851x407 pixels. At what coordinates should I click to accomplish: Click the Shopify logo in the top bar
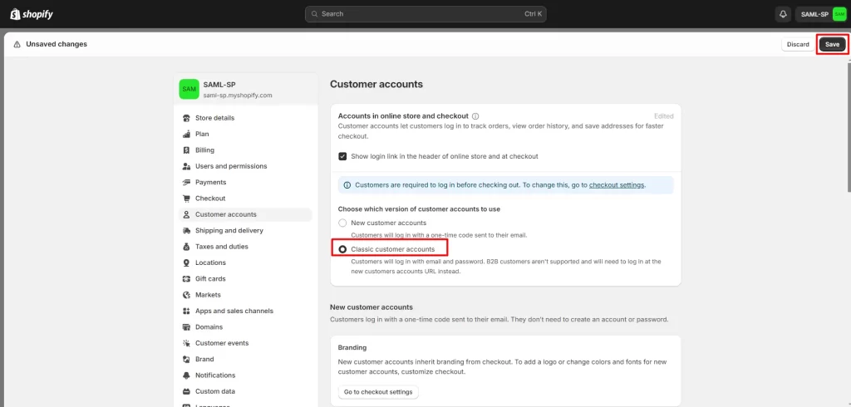coord(33,14)
